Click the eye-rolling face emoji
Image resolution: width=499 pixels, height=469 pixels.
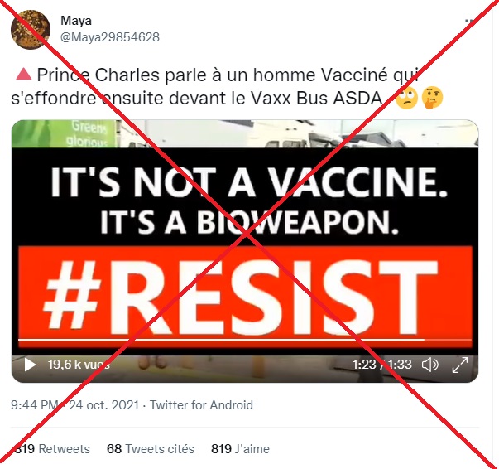[x=406, y=98]
